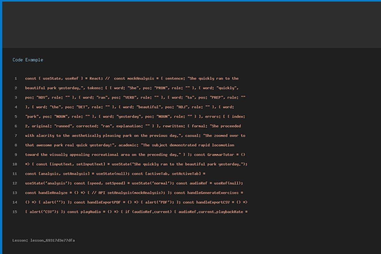Select line number 5 in the gutter
This screenshot has width=381, height=254.
pyautogui.click(x=16, y=117)
